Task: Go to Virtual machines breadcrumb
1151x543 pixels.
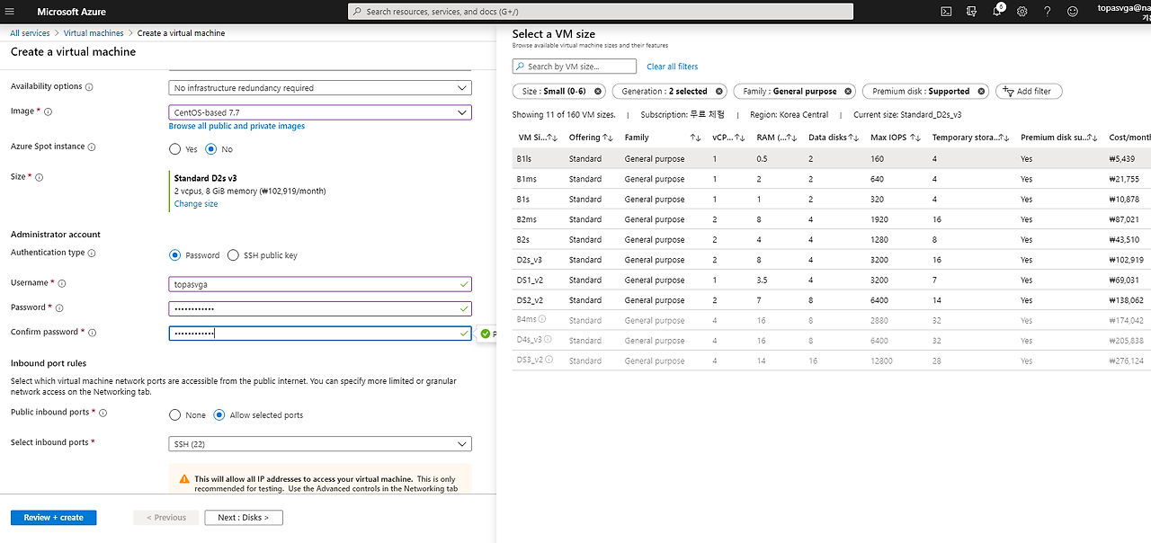Action: click(x=94, y=33)
